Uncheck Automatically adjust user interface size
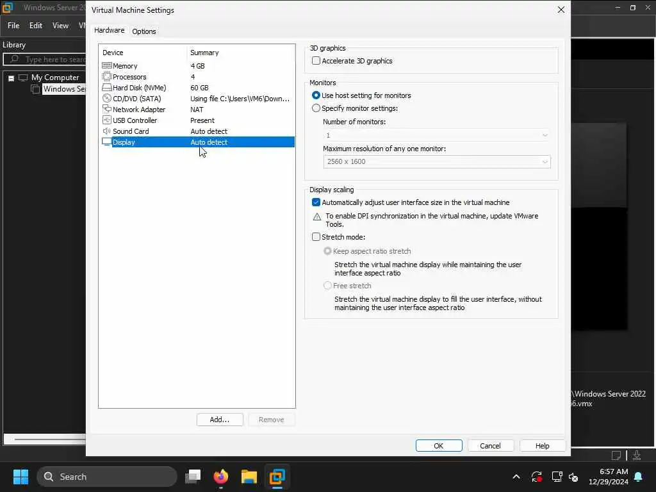This screenshot has height=492, width=656. (x=316, y=202)
